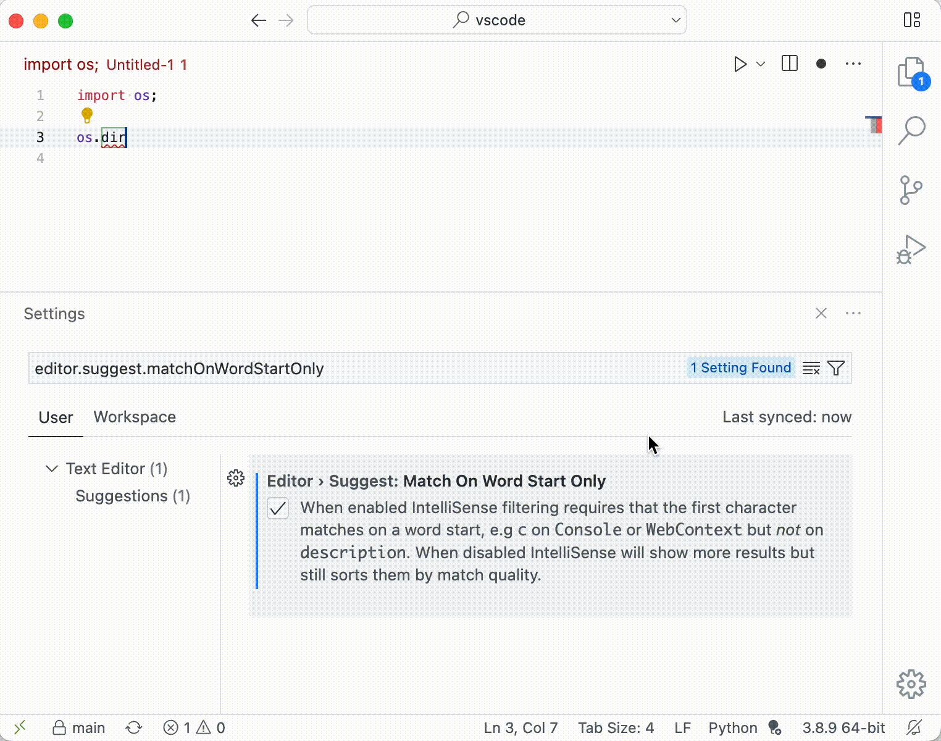This screenshot has width=941, height=741.
Task: Open the Explorer view in activity bar
Action: (912, 73)
